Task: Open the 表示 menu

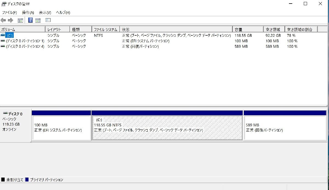Action: click(x=45, y=12)
